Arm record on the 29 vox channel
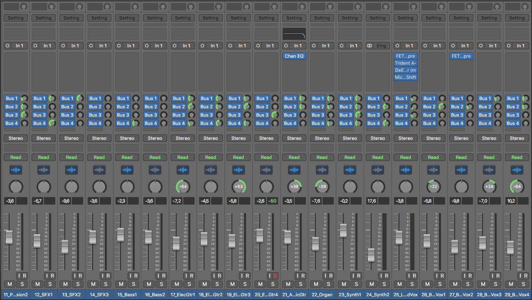 (525, 276)
